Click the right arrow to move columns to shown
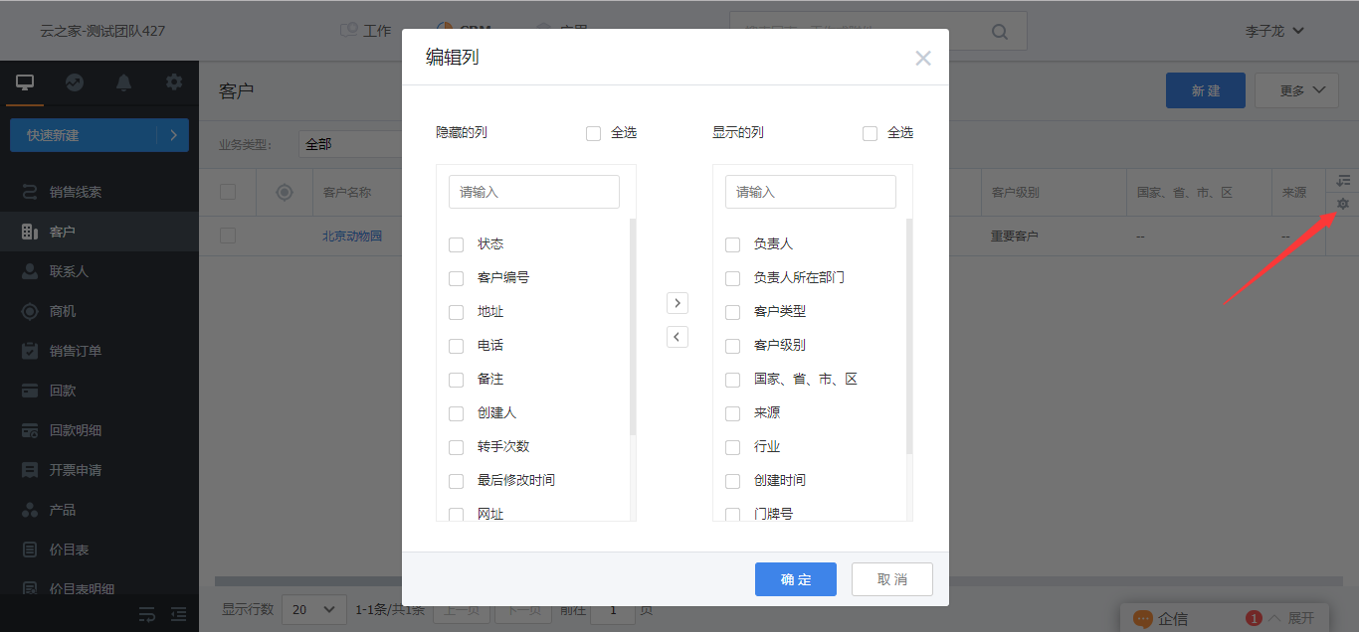Screen dimensions: 1359x632 click(677, 303)
